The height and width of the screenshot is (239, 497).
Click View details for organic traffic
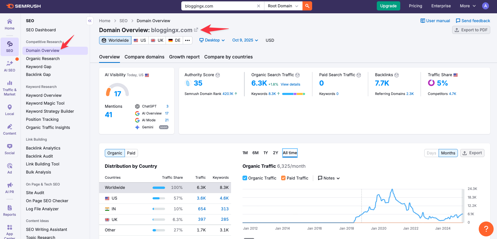click(290, 84)
